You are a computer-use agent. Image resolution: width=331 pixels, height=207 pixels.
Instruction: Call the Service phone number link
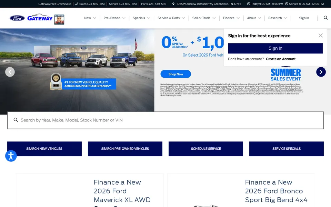pos(123,4)
